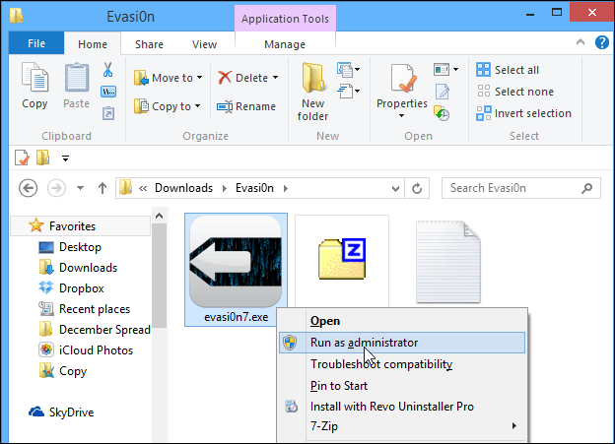Click the Application Tools contextual tab header
This screenshot has width=615, height=444.
point(285,19)
